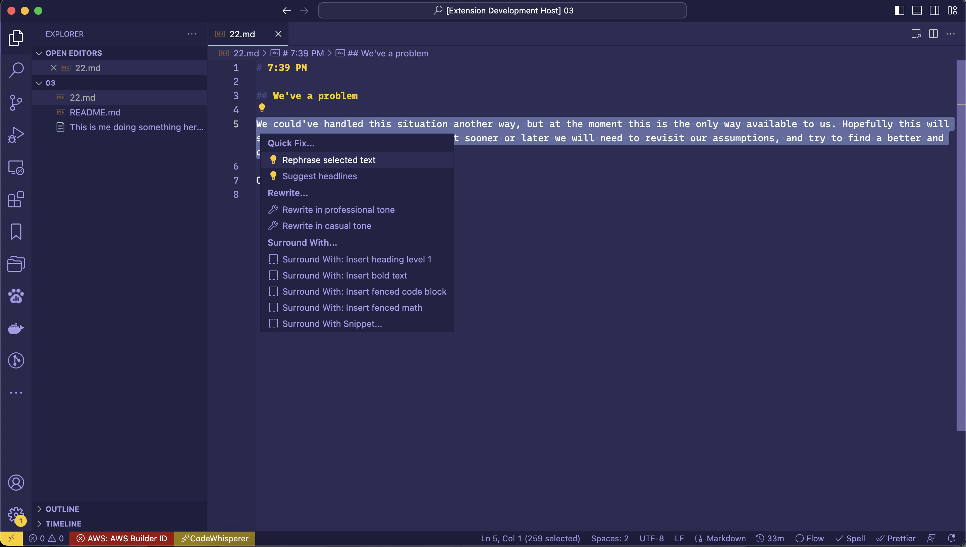Choose Rewrite in casual tone

point(357,226)
